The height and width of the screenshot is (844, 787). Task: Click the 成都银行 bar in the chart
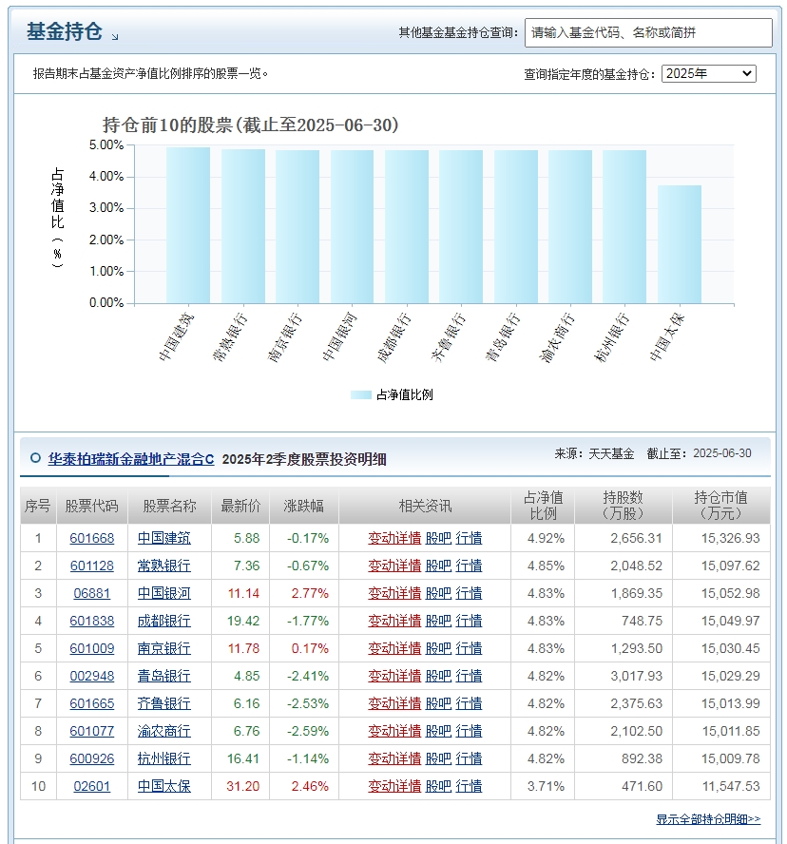pos(407,226)
